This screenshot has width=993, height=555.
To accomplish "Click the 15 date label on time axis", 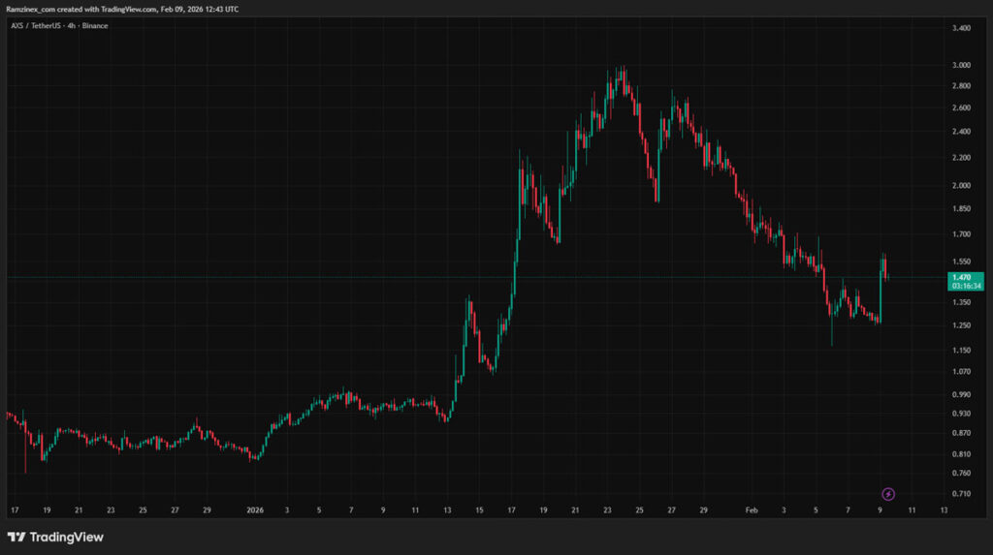I will [x=479, y=509].
